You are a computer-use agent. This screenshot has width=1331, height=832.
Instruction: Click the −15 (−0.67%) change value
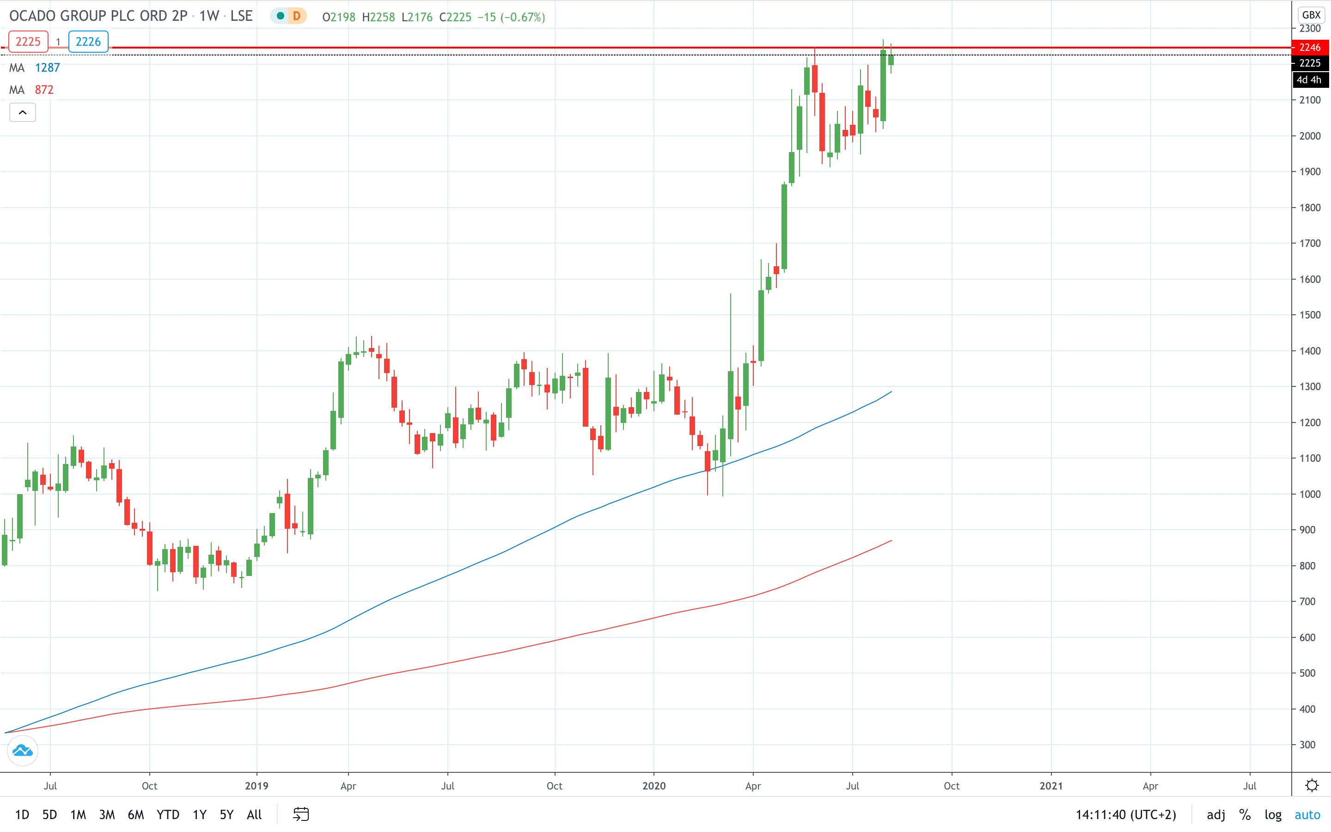coord(511,17)
